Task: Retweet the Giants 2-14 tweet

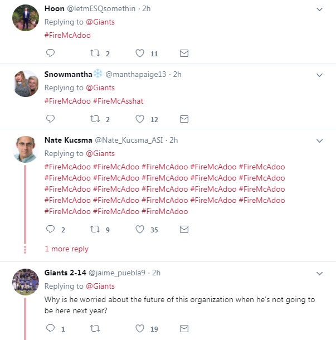Action: tap(95, 328)
